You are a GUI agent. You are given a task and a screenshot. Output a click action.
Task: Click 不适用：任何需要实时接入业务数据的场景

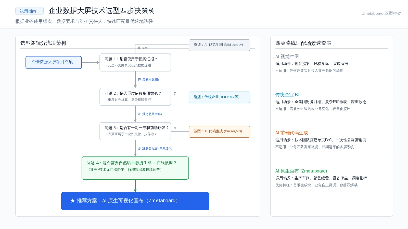pos(309,70)
